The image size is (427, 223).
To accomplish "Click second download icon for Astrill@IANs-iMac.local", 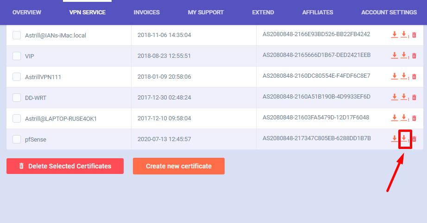I will [x=404, y=35].
